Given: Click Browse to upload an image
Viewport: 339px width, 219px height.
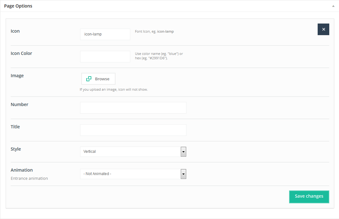Looking at the screenshot, I should (98, 79).
